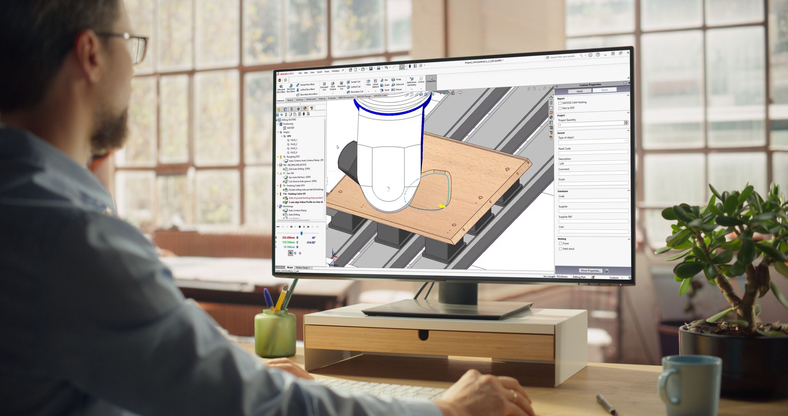Enable the Nest stock option under Nesting
This screenshot has height=416, width=788.
tap(561, 249)
